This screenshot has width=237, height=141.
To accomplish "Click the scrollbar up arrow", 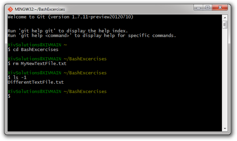I will [x=225, y=18].
